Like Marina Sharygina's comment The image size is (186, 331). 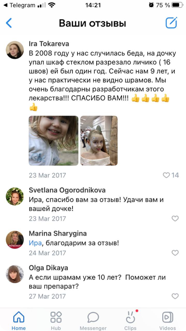(175, 253)
